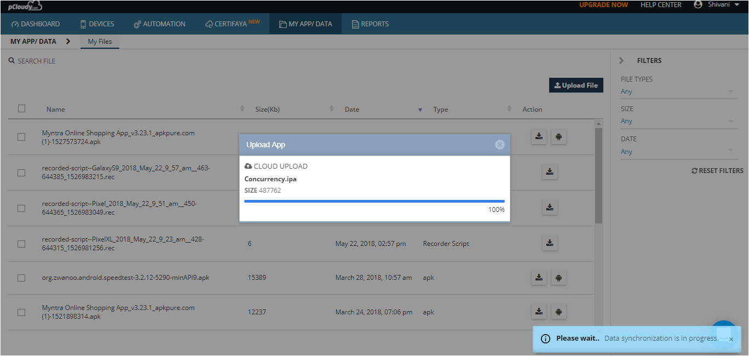
Task: Download the GalaxyS9 recorded script
Action: 550,172
